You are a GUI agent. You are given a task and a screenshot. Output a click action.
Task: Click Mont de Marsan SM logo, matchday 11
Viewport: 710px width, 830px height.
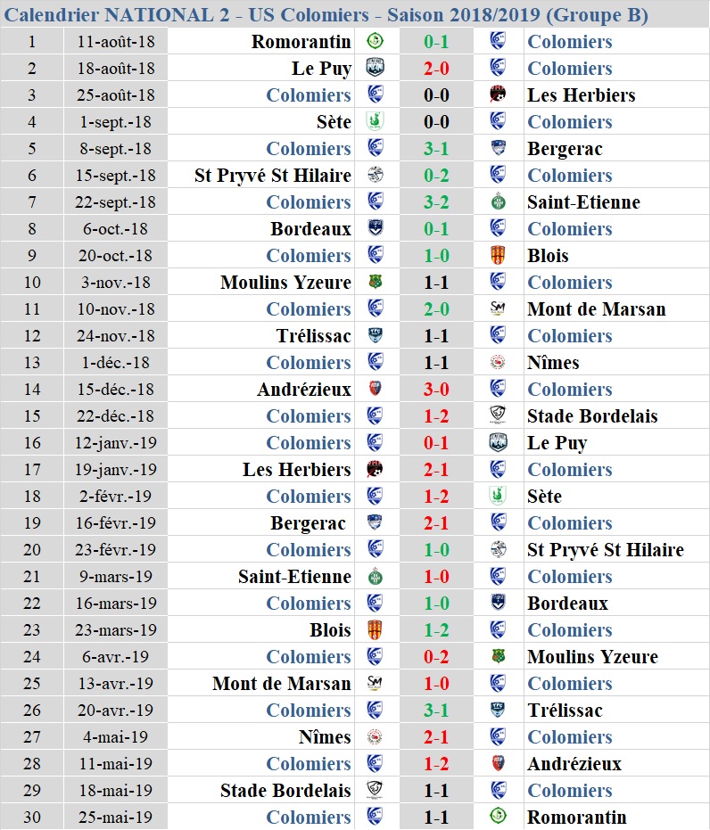(498, 308)
